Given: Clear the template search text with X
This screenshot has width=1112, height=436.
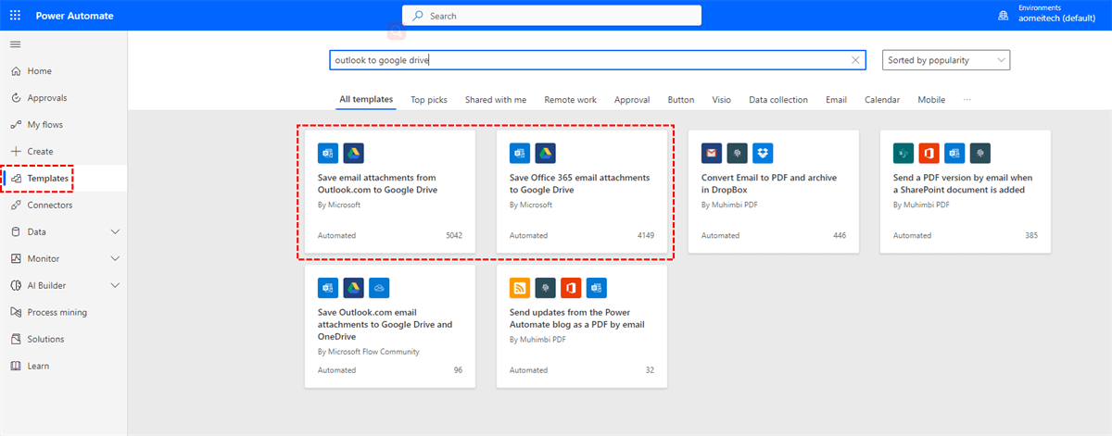Looking at the screenshot, I should pos(855,60).
